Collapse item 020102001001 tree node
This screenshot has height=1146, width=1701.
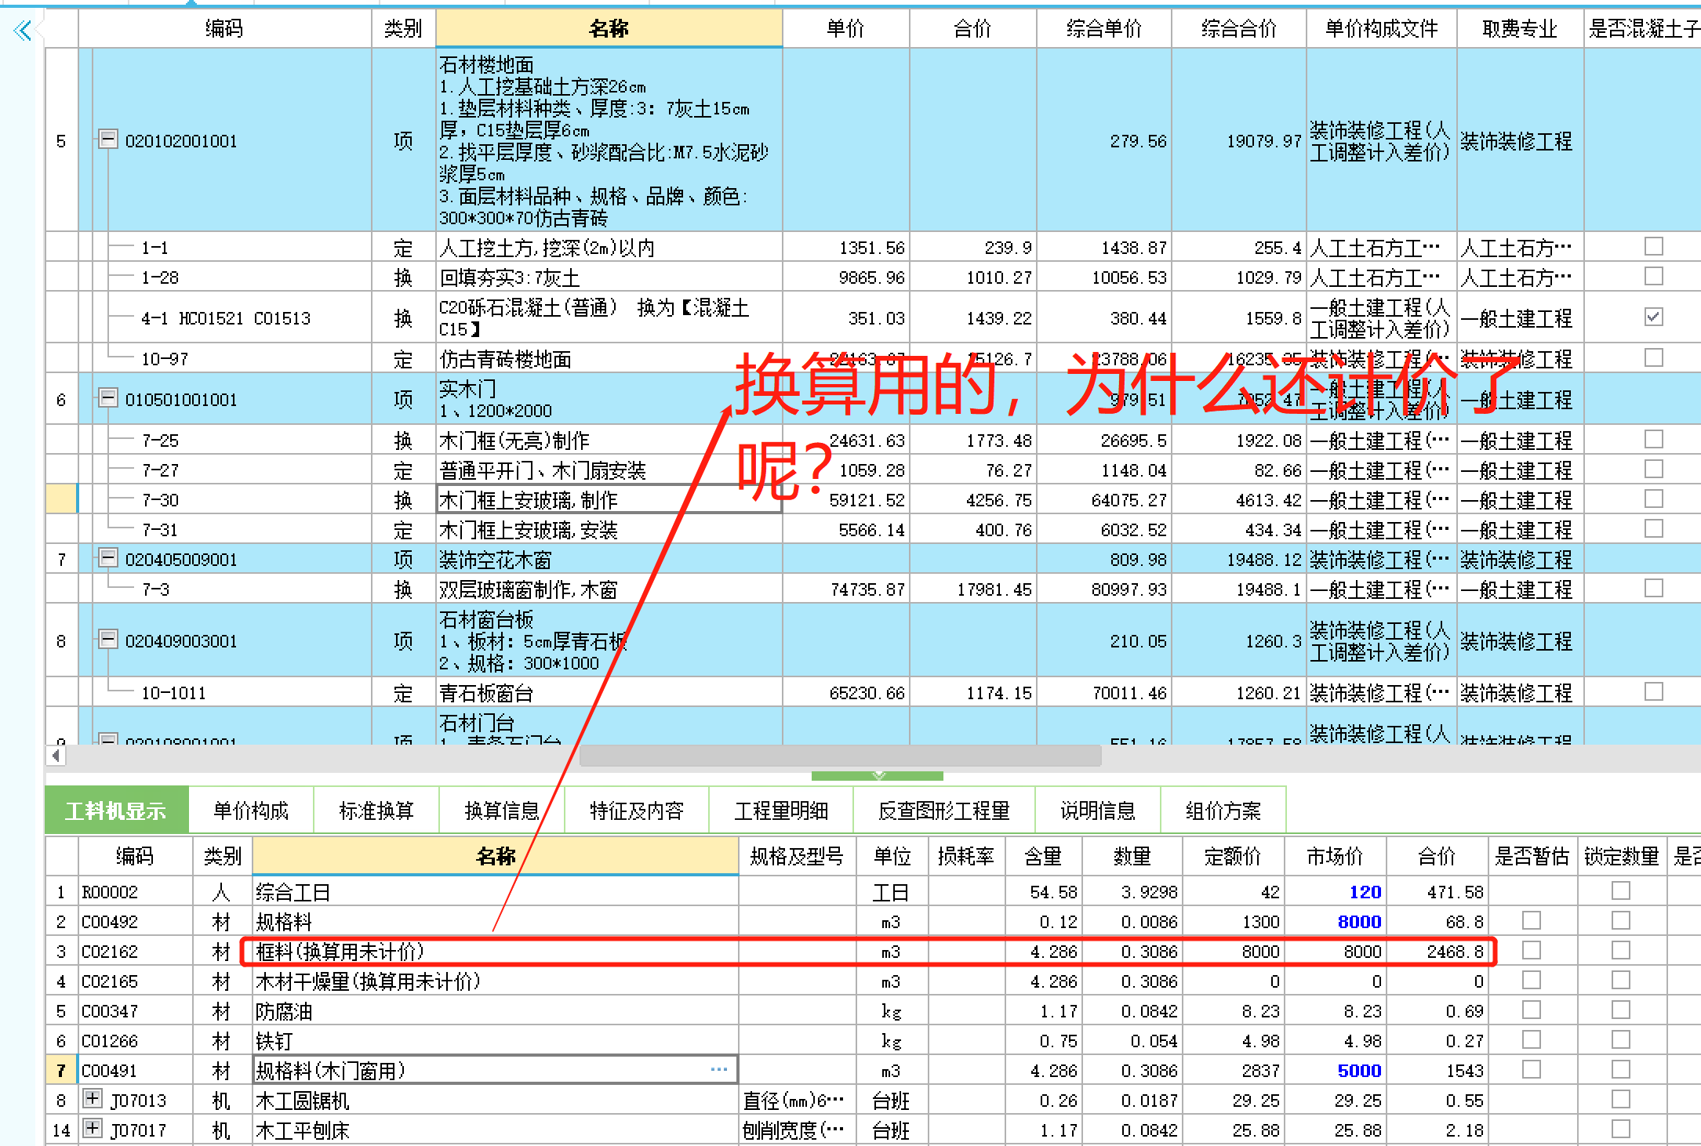tap(108, 140)
